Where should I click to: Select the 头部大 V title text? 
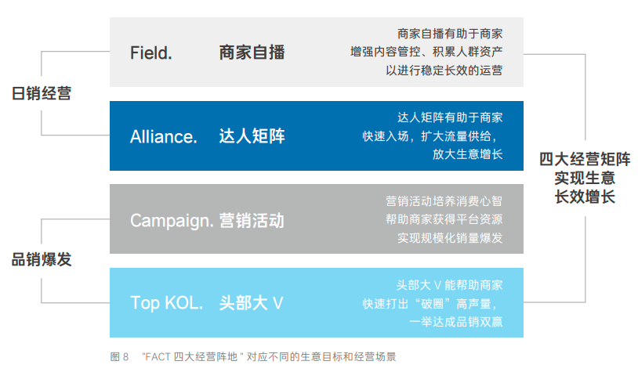[251, 303]
